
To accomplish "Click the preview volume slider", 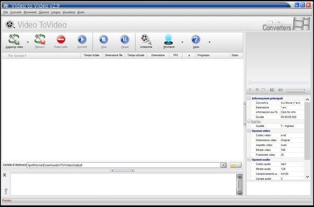I will pos(296,90).
